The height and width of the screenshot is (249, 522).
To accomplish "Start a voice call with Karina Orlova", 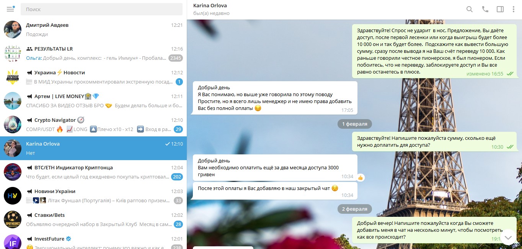I will click(485, 9).
